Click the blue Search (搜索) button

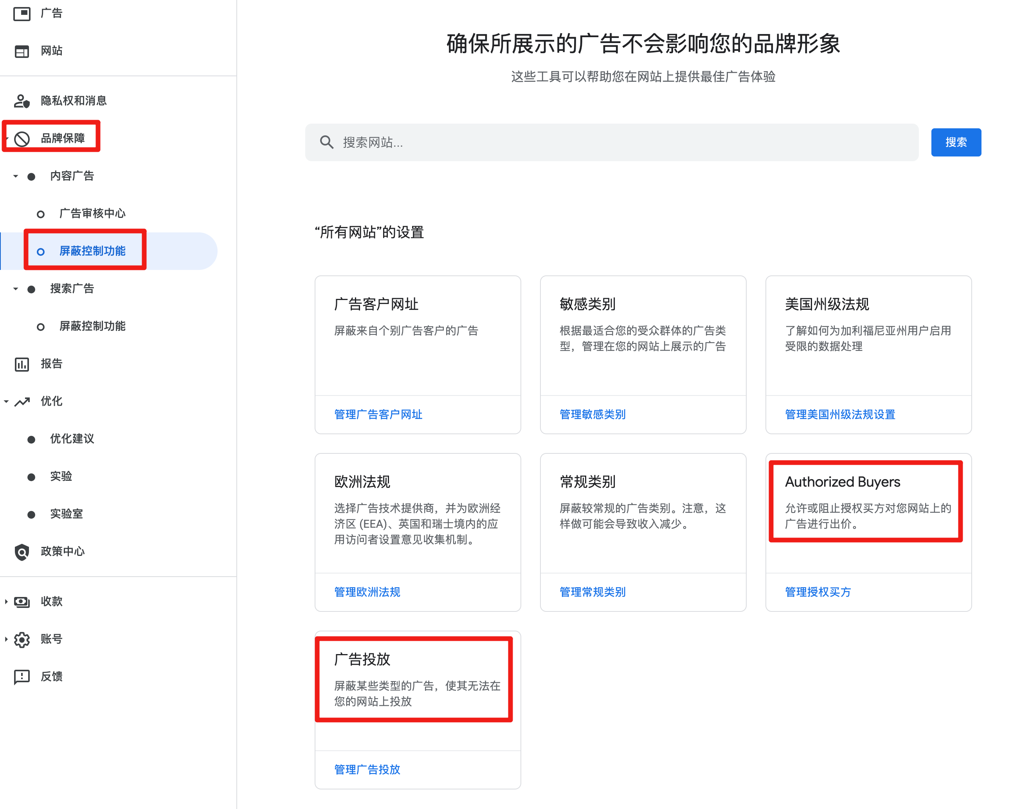coord(956,142)
